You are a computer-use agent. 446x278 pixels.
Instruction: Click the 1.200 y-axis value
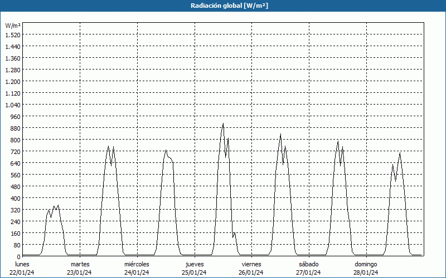13,81
